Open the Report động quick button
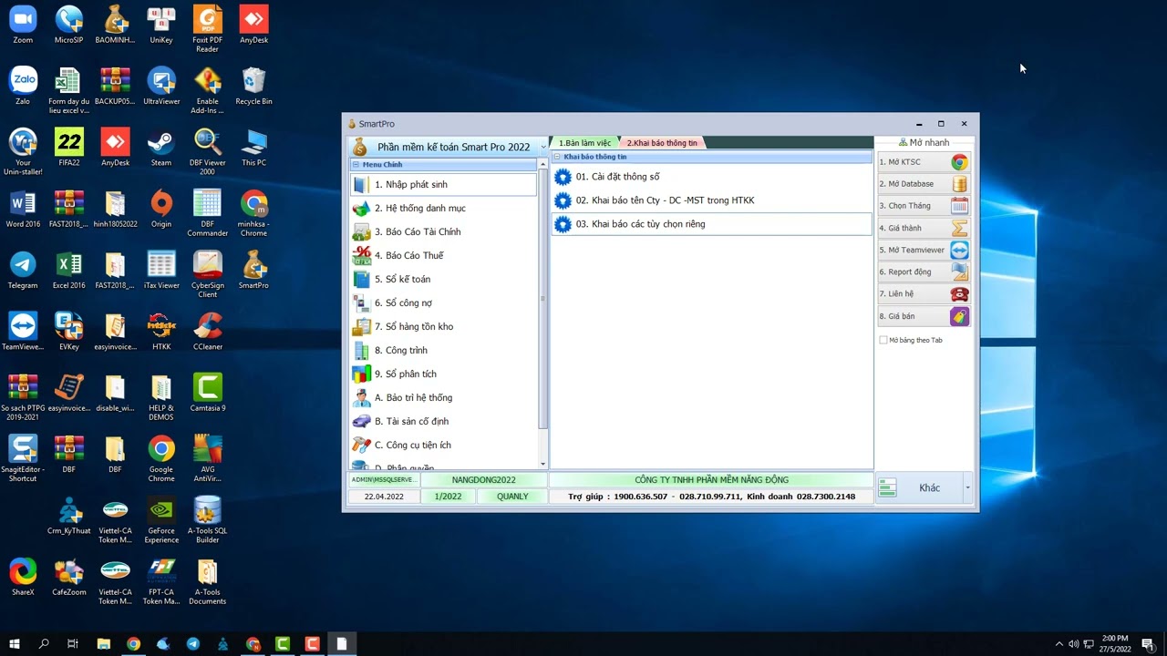1167x656 pixels. [924, 272]
